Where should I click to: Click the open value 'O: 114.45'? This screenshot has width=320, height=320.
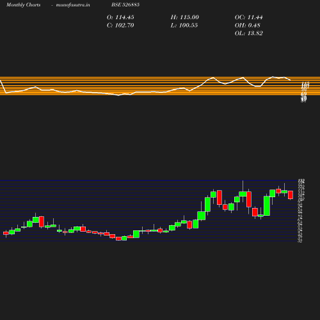120,17
